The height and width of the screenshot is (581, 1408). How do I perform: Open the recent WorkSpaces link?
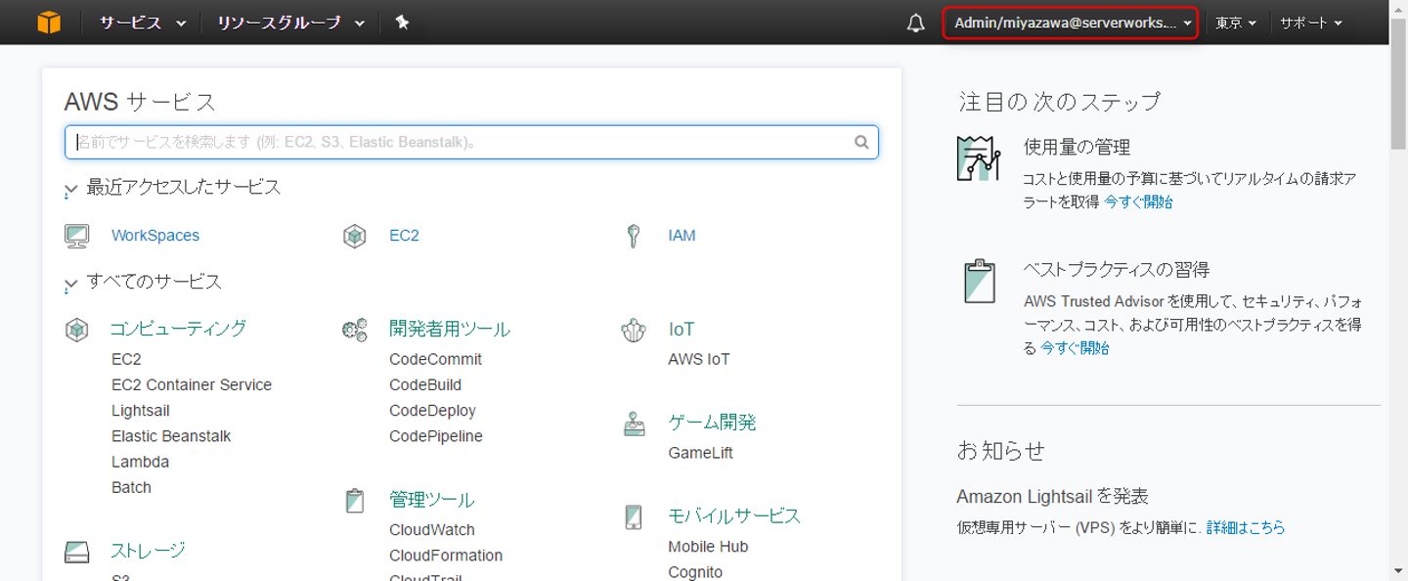point(155,236)
